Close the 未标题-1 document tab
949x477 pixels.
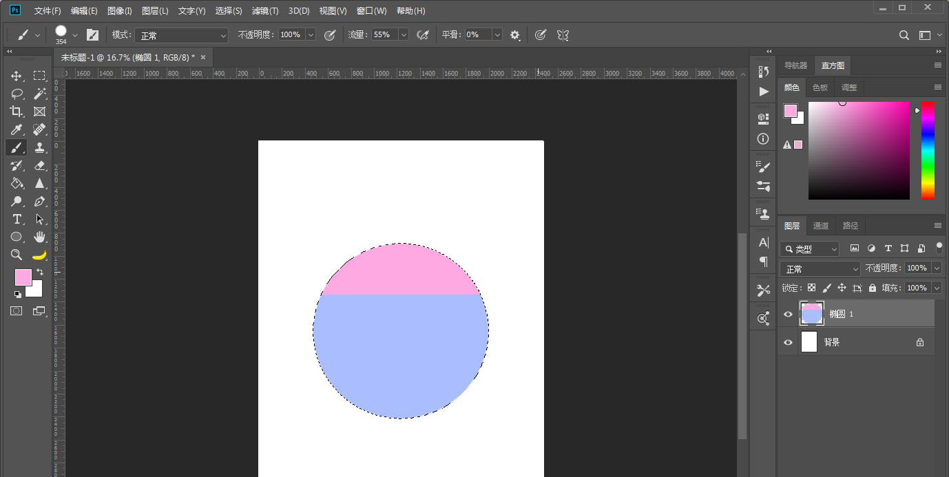[203, 57]
